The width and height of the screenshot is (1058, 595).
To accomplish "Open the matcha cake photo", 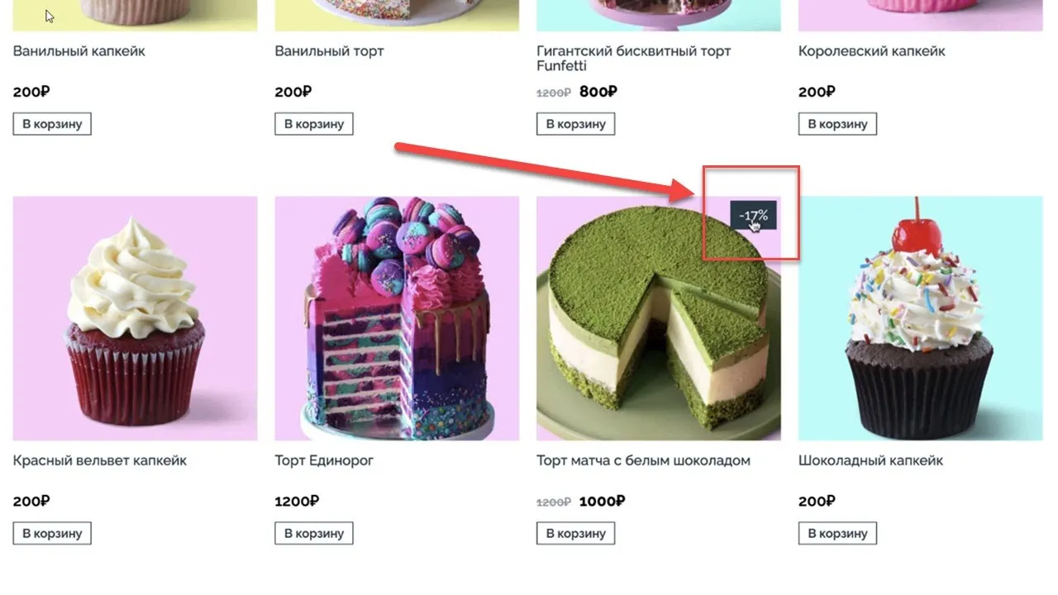I will click(659, 318).
